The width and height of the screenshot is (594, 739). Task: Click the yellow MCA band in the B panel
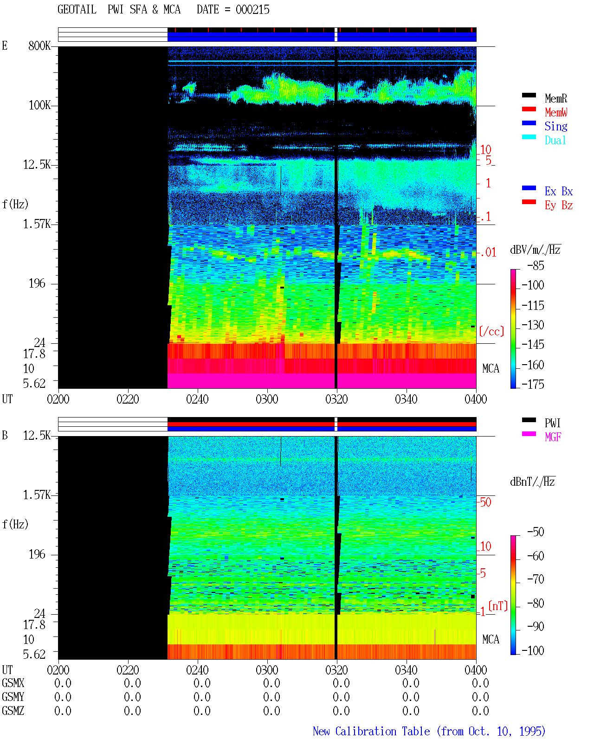(x=322, y=629)
